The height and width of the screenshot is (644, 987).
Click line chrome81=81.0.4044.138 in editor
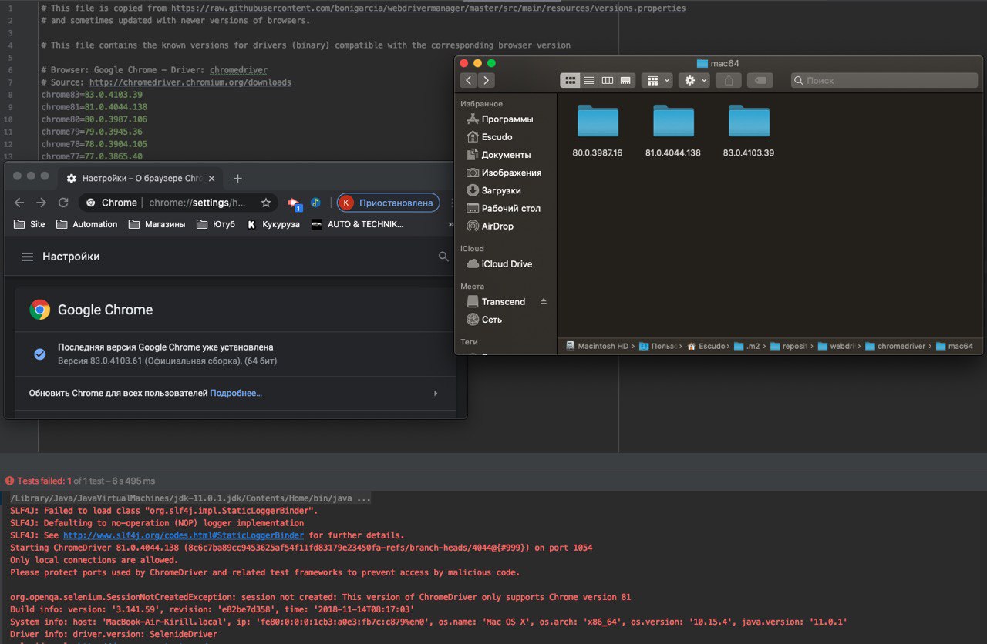coord(94,107)
